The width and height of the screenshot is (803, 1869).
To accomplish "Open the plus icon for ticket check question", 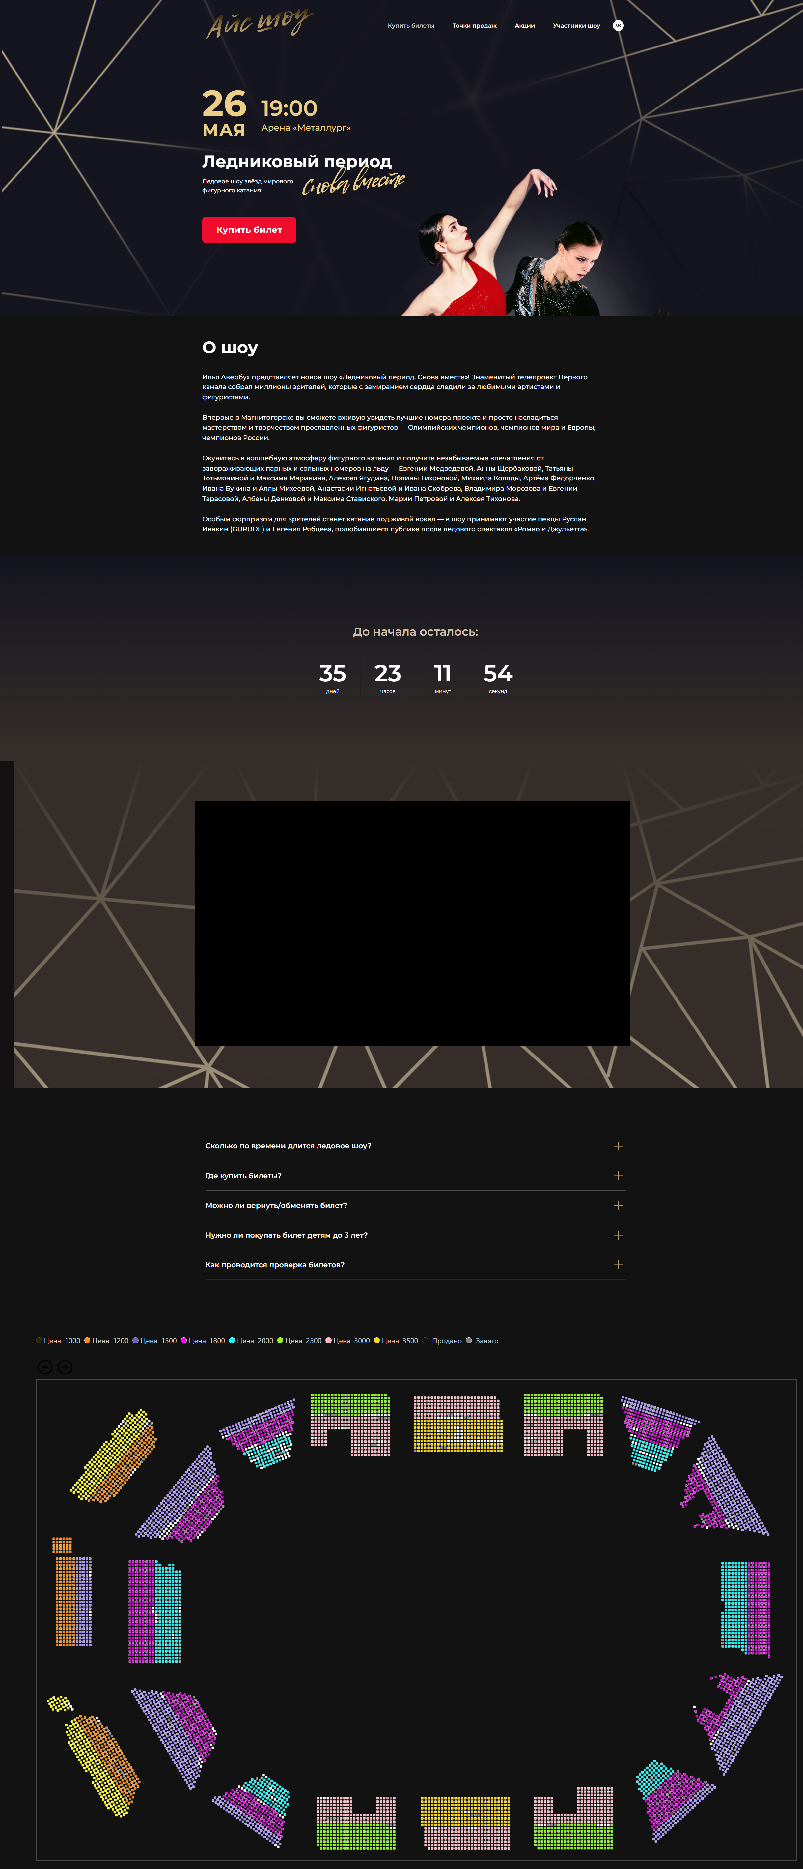I will point(618,1265).
